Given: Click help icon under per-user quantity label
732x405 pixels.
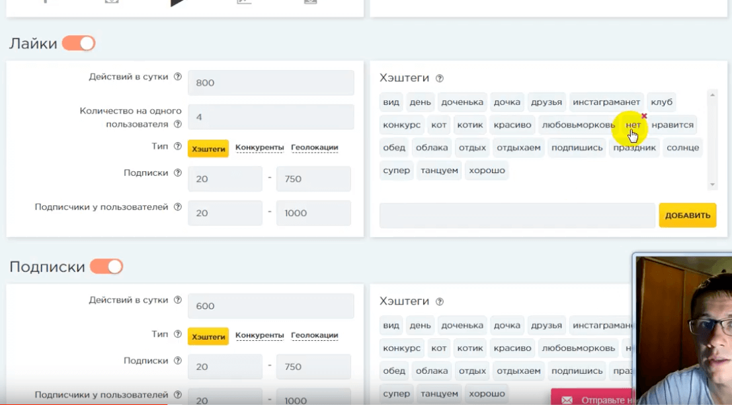Looking at the screenshot, I should (177, 124).
